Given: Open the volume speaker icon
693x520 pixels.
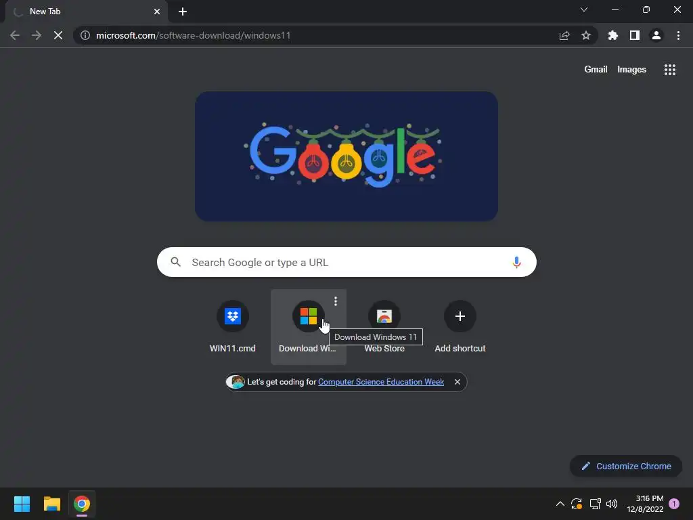Looking at the screenshot, I should click(x=612, y=504).
